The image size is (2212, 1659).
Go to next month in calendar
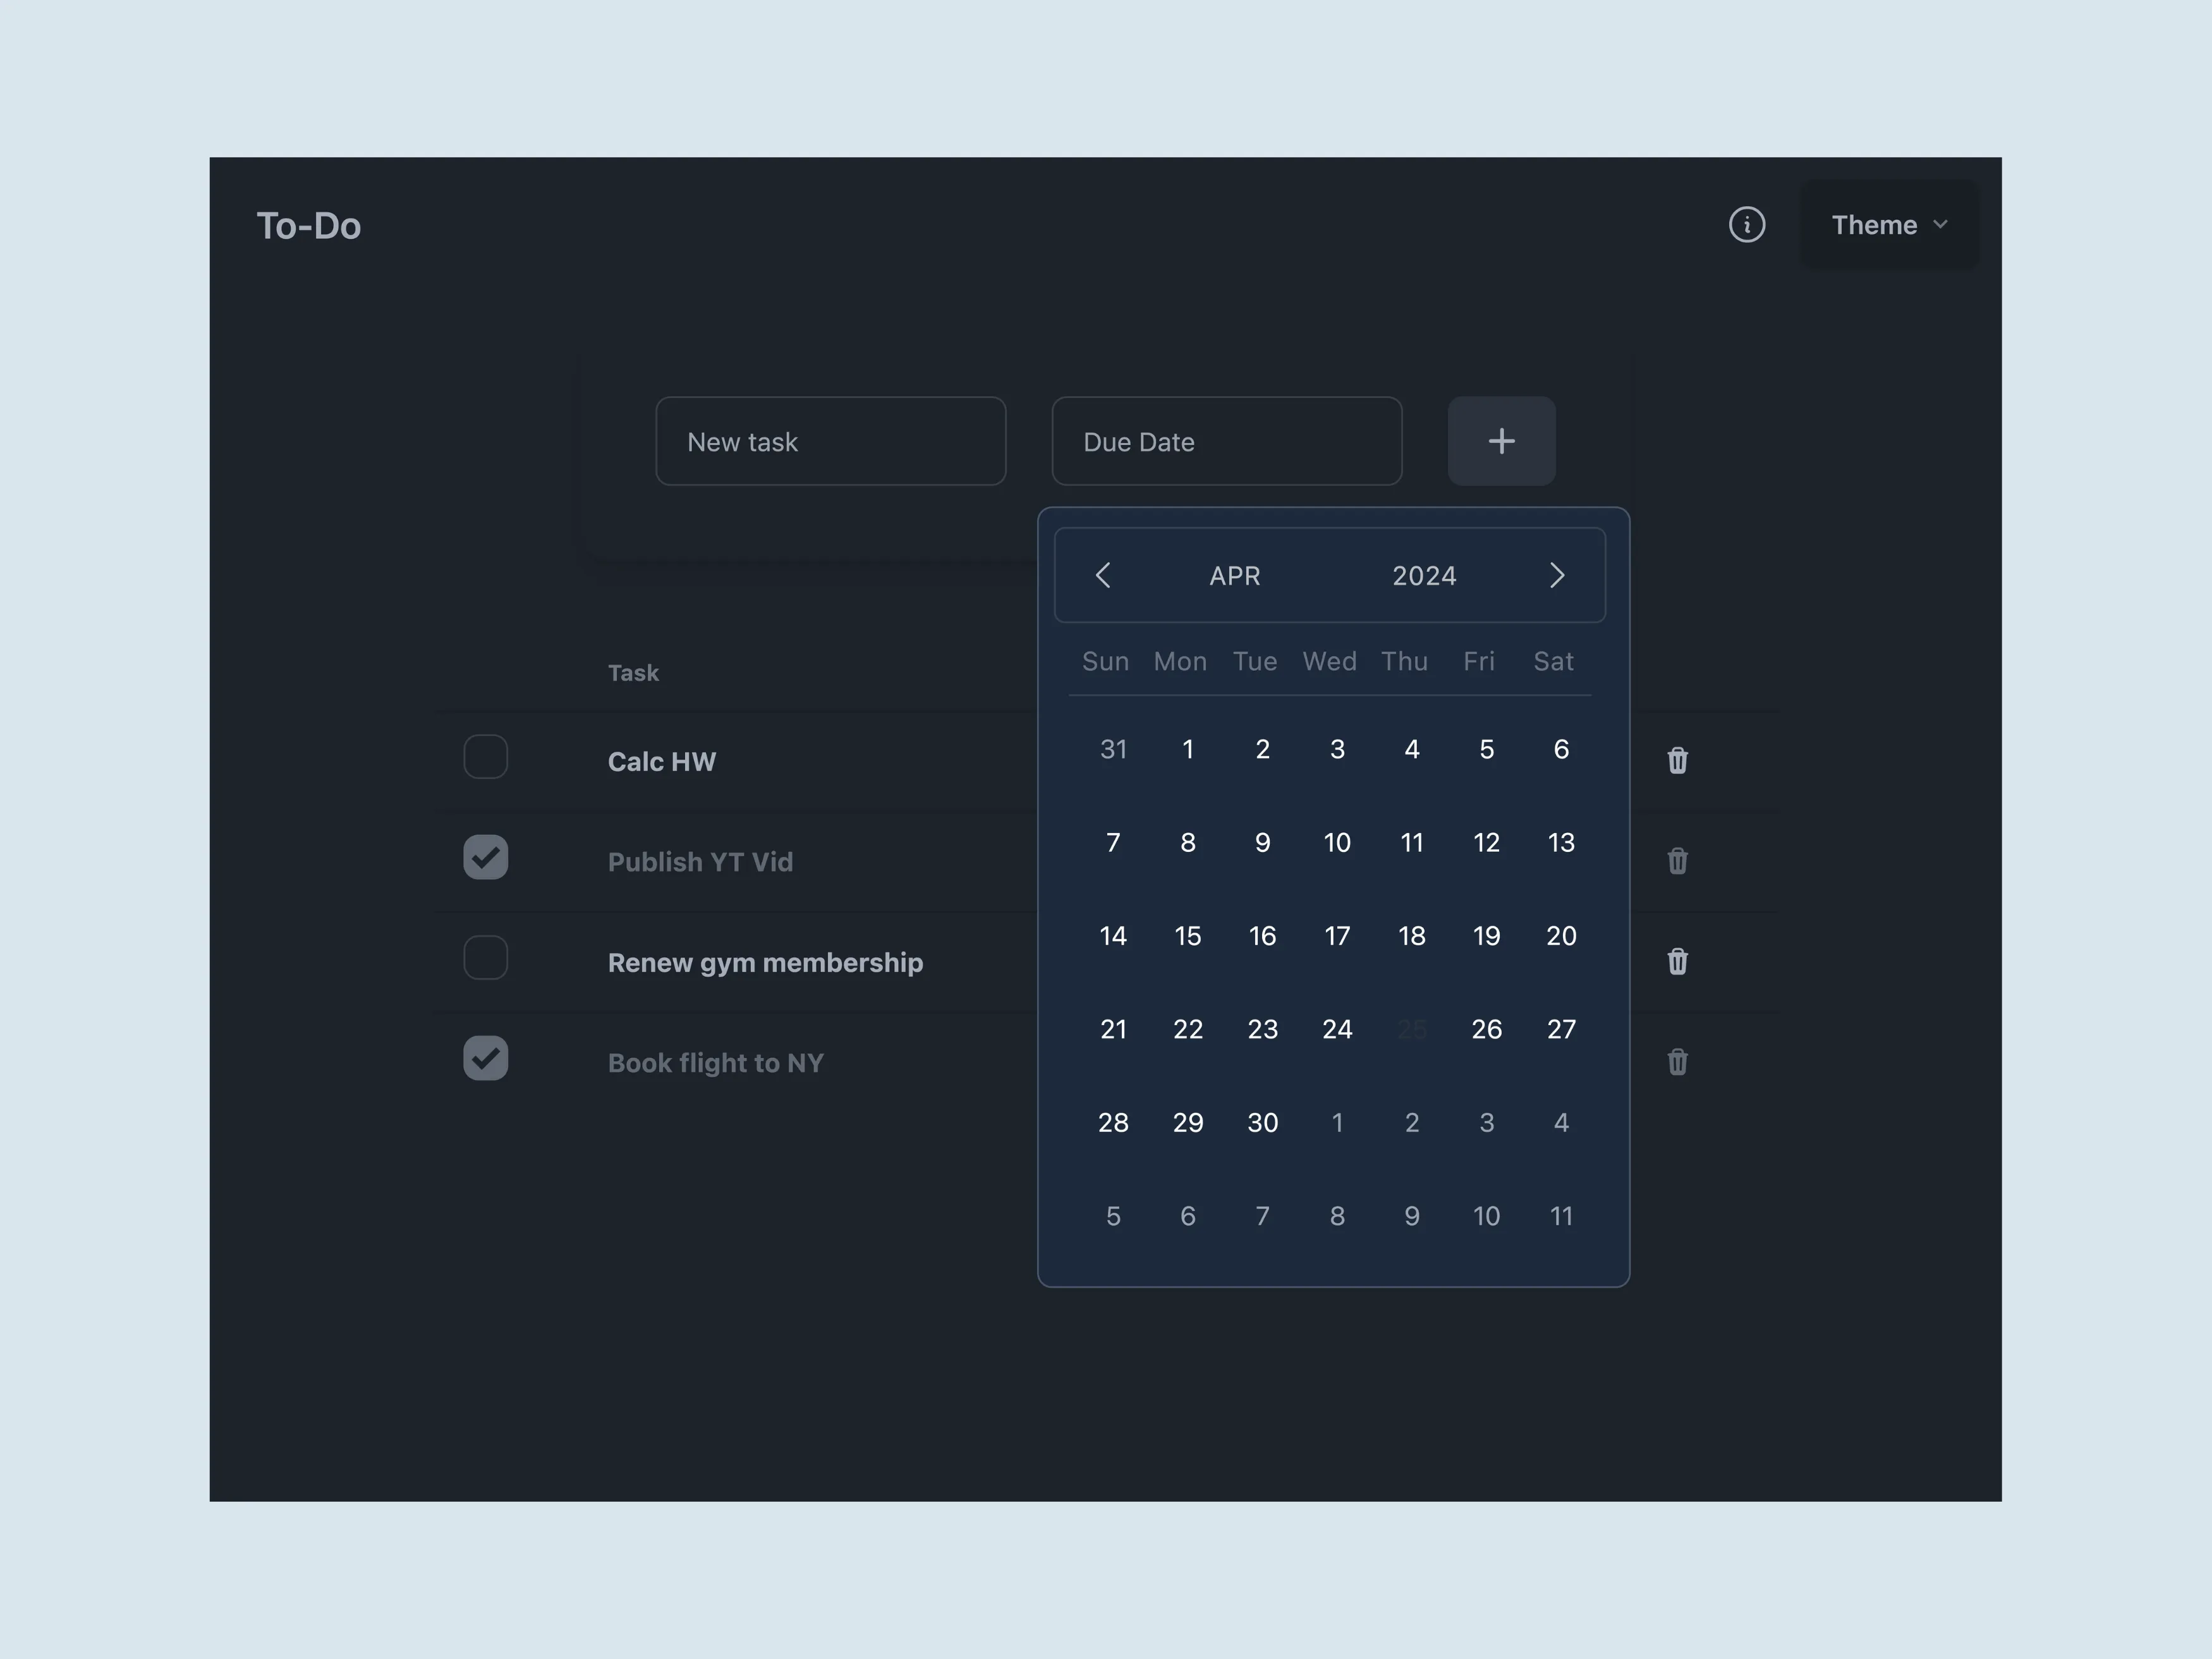(1556, 576)
